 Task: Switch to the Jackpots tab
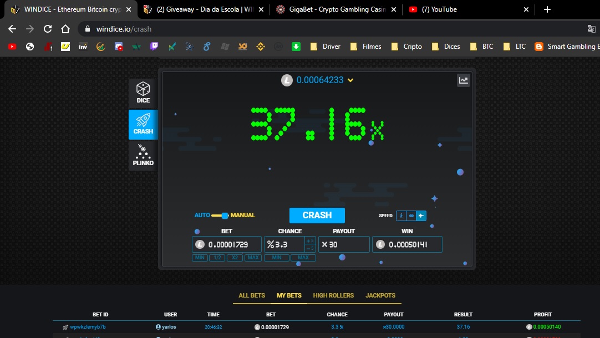380,295
